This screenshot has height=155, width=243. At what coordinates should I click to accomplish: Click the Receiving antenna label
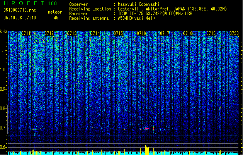(89, 18)
